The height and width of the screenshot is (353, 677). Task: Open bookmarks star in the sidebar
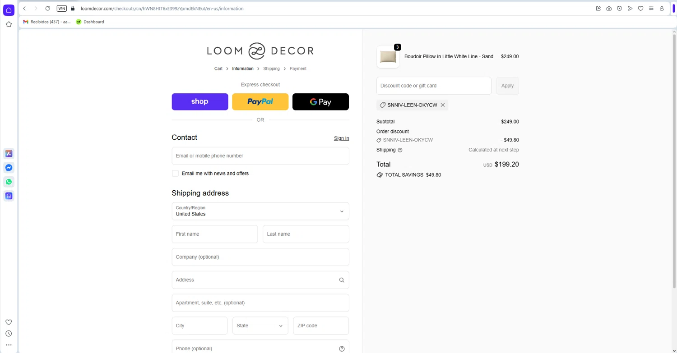pyautogui.click(x=9, y=24)
